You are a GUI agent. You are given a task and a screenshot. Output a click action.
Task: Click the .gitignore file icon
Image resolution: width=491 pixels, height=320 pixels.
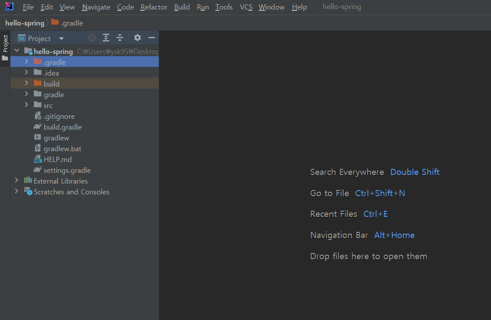(38, 116)
